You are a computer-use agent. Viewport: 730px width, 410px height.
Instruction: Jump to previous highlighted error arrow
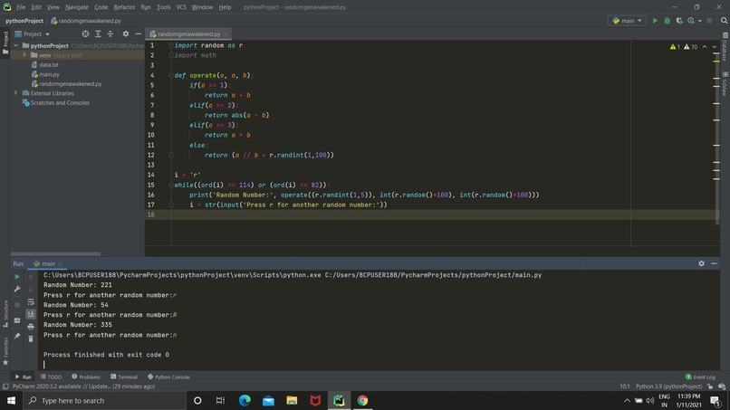tap(705, 46)
